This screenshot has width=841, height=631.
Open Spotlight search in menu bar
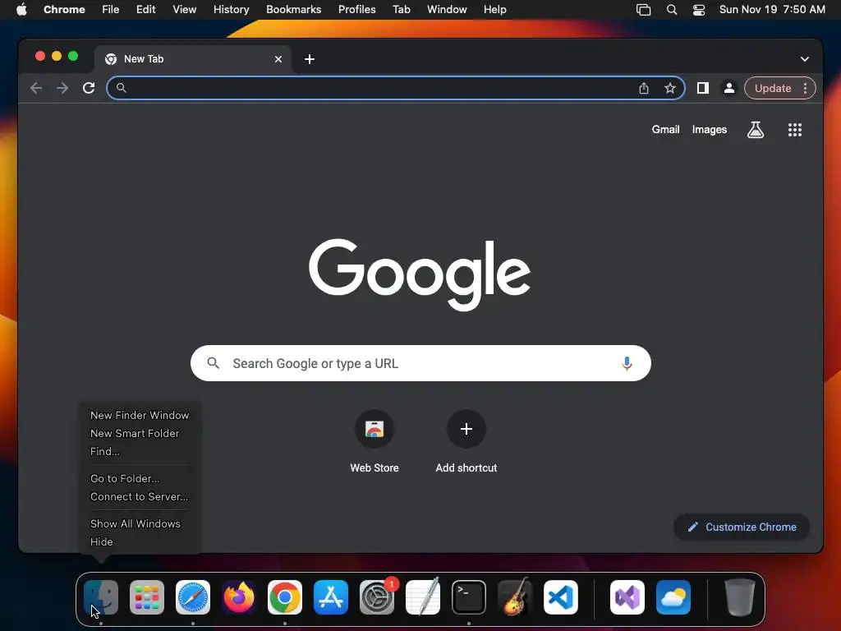pyautogui.click(x=672, y=9)
